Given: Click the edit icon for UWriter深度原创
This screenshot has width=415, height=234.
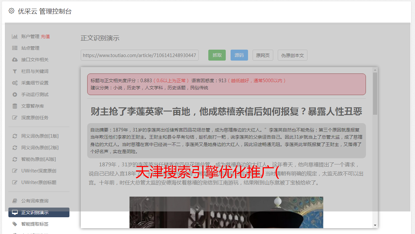Looking at the screenshot, I should (15, 171).
